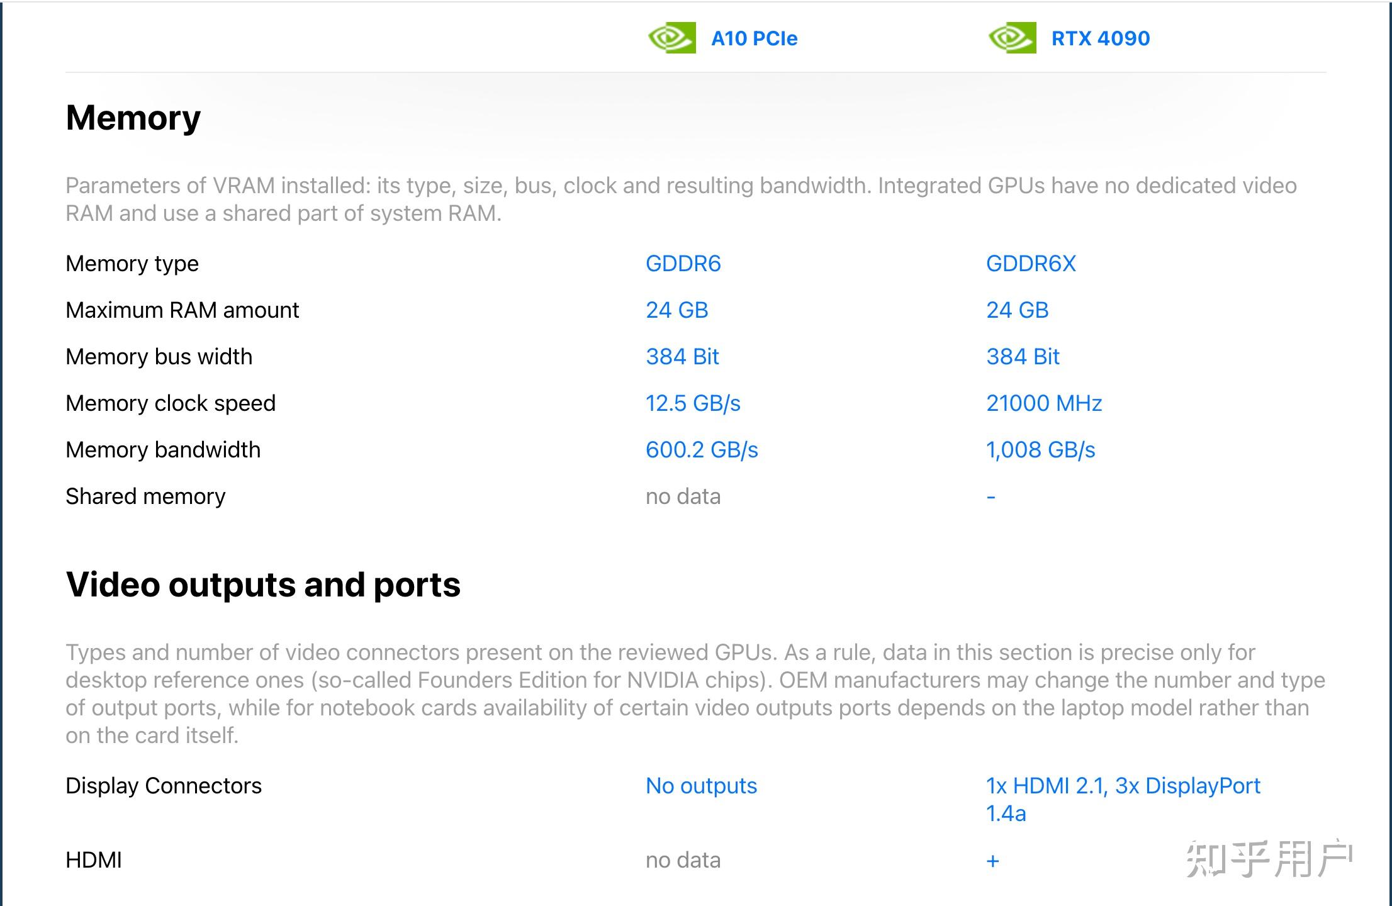Open the 1,008 GB/s memory bandwidth link
1392x906 pixels.
[1040, 450]
